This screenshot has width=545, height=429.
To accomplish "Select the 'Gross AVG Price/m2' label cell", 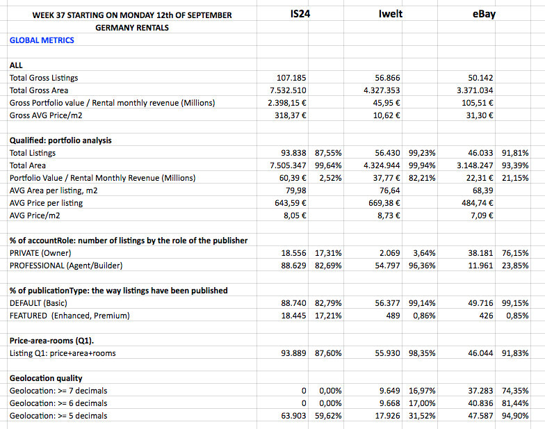I will tap(46, 115).
